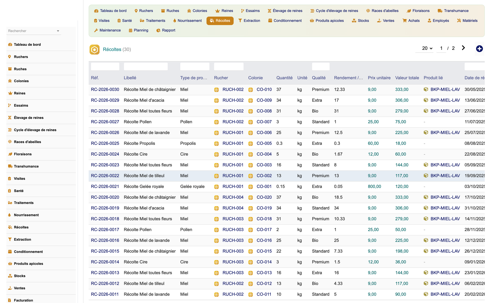Open colonie link CO-017
This screenshot has height=303, width=490.
[264, 230]
